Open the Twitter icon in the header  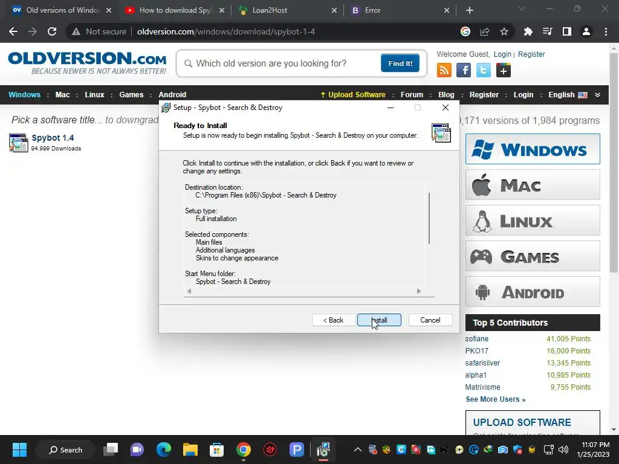[483, 70]
